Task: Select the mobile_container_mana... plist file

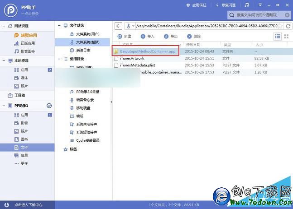Action: pos(161,72)
